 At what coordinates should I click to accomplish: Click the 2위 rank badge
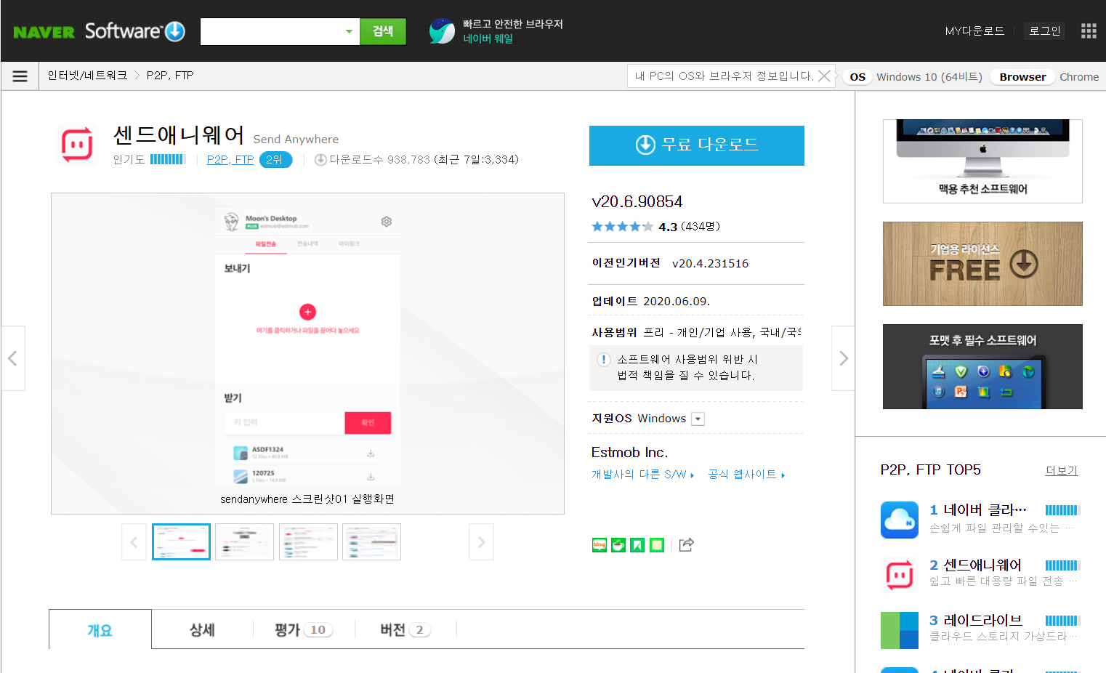click(x=275, y=160)
